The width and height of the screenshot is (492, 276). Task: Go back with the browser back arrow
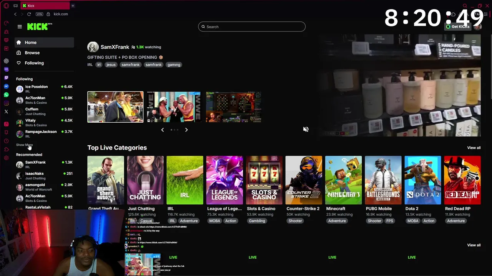point(15,14)
